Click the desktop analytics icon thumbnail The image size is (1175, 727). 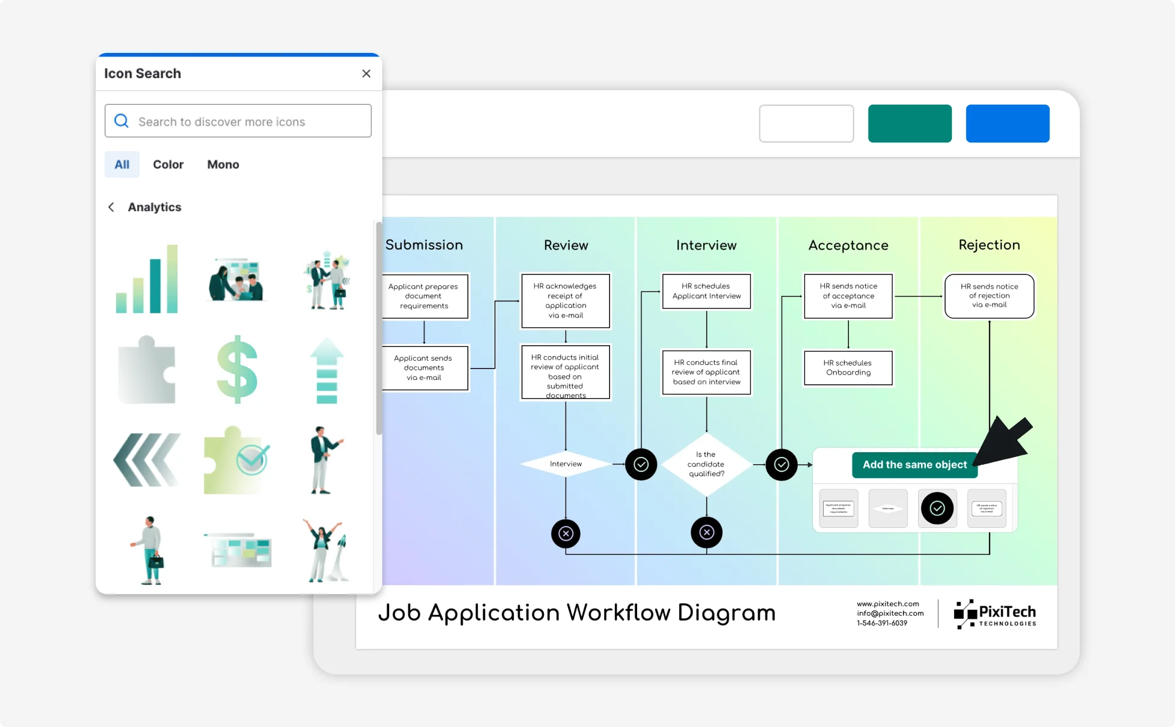click(x=238, y=549)
